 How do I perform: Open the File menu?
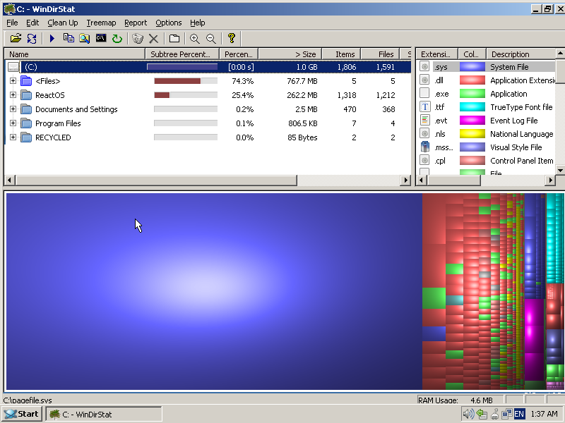tap(12, 23)
